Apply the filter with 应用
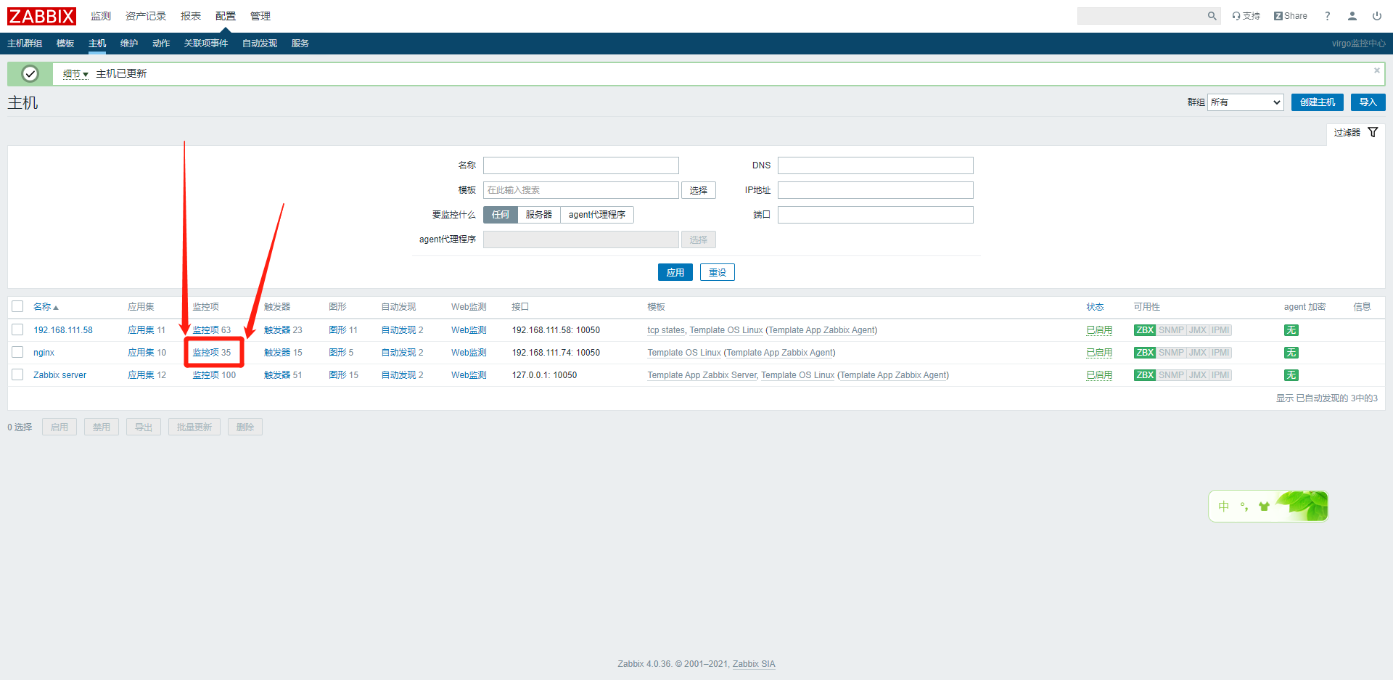1393x680 pixels. [x=675, y=272]
